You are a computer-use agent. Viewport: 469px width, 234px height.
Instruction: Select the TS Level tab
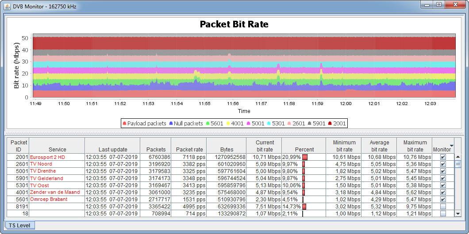19,226
